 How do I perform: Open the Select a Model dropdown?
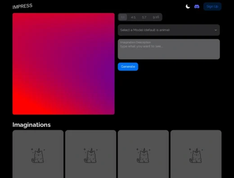point(169,30)
